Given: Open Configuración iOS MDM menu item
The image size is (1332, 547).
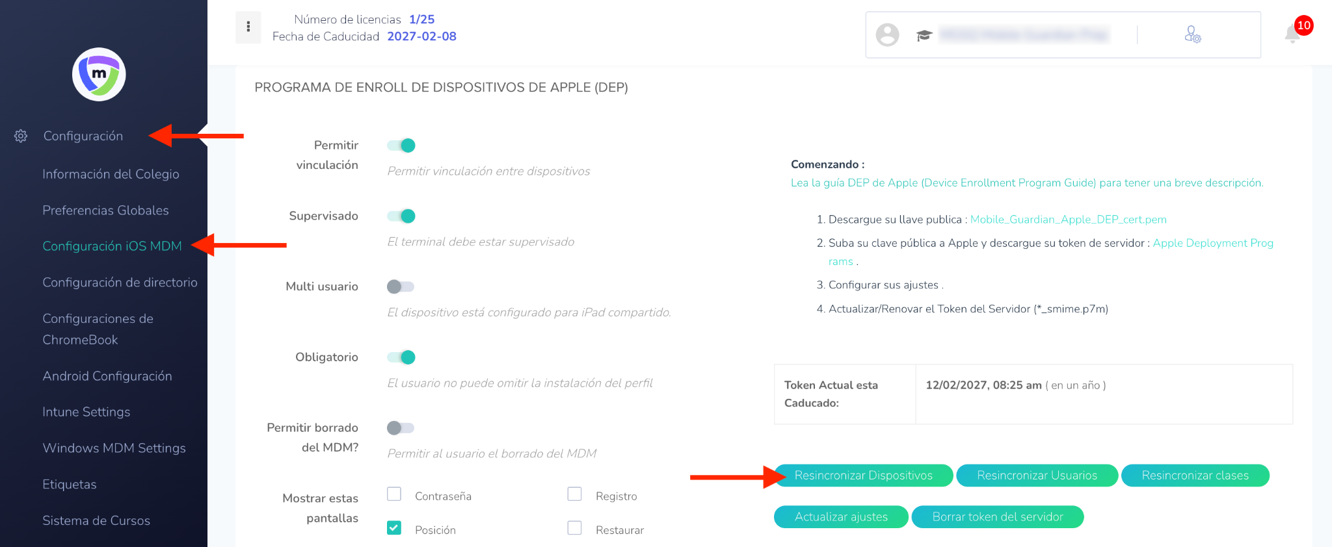Looking at the screenshot, I should coord(112,246).
